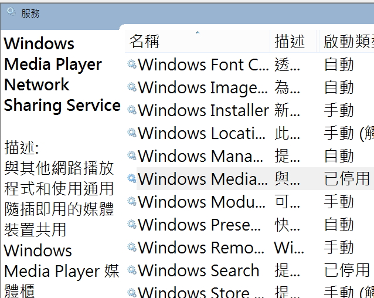Select the Windows Installer service
Screen dimensions: 374x298
(203, 110)
